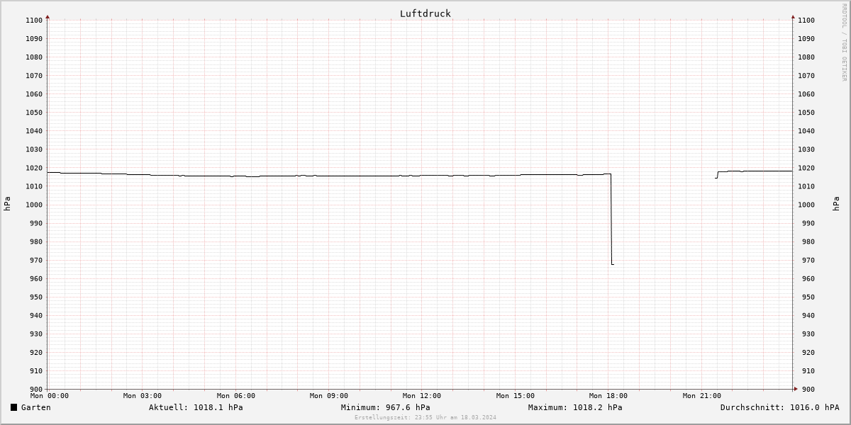This screenshot has height=425, width=851.
Task: Click the vertical pressure drop line near 18:00
Action: pos(611,219)
